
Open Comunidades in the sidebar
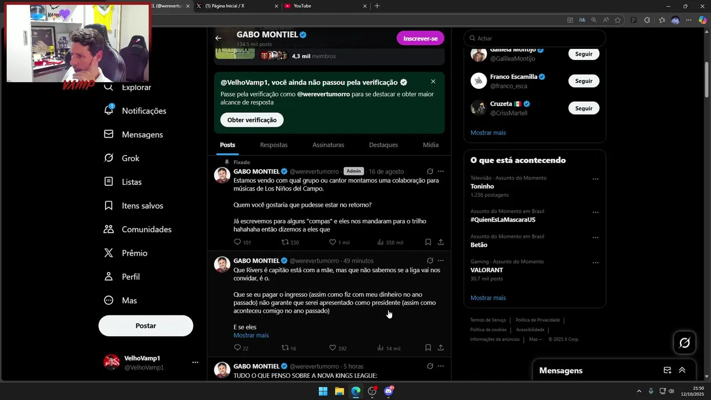pos(138,229)
